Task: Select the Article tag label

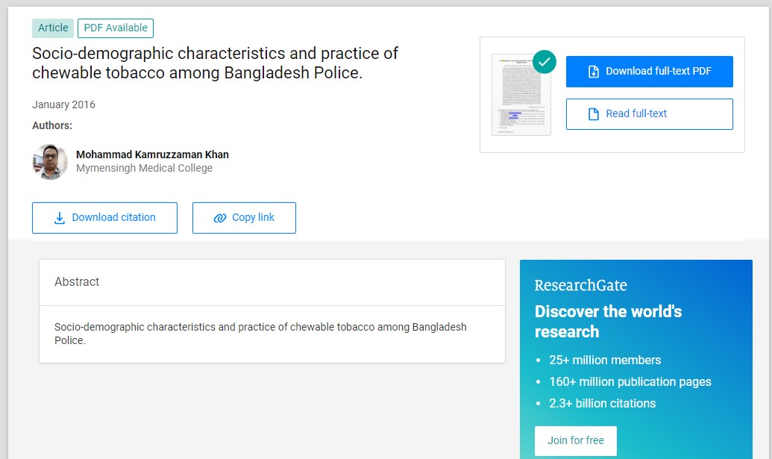Action: click(x=53, y=28)
